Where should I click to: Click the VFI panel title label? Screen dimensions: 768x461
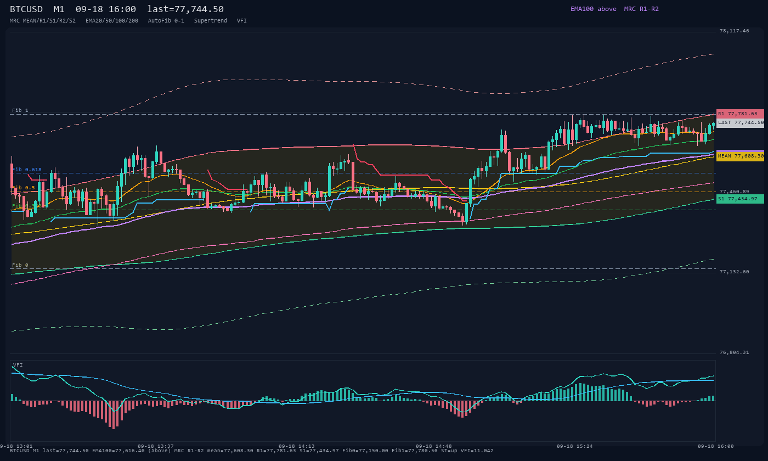pos(18,365)
